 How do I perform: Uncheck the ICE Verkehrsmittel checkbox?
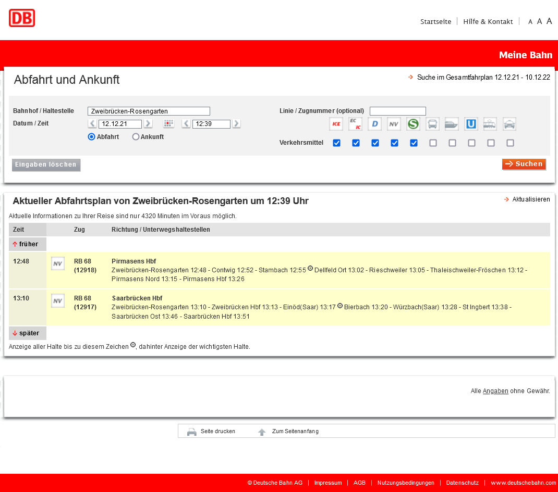(x=337, y=143)
